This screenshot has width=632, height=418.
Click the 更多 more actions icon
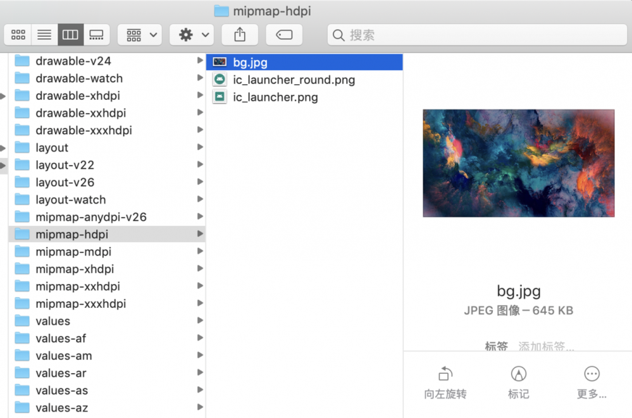(592, 374)
